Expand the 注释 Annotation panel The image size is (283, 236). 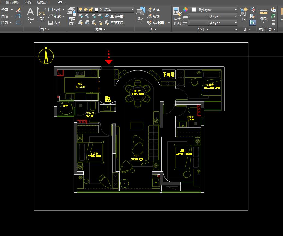point(45,29)
